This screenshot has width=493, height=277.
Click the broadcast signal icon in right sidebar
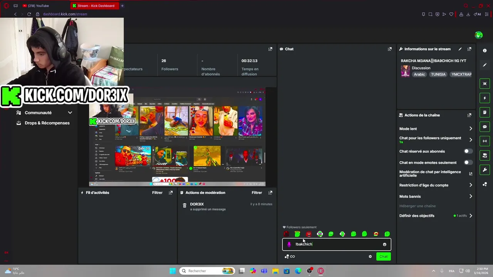tap(485, 141)
